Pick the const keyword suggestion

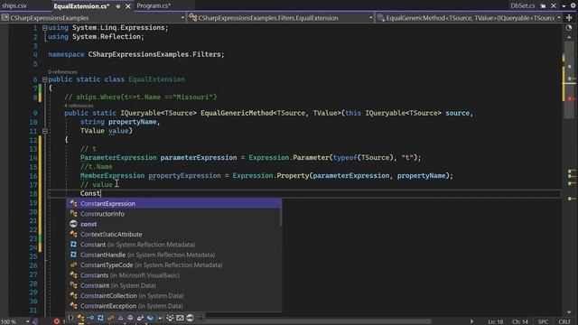point(173,224)
